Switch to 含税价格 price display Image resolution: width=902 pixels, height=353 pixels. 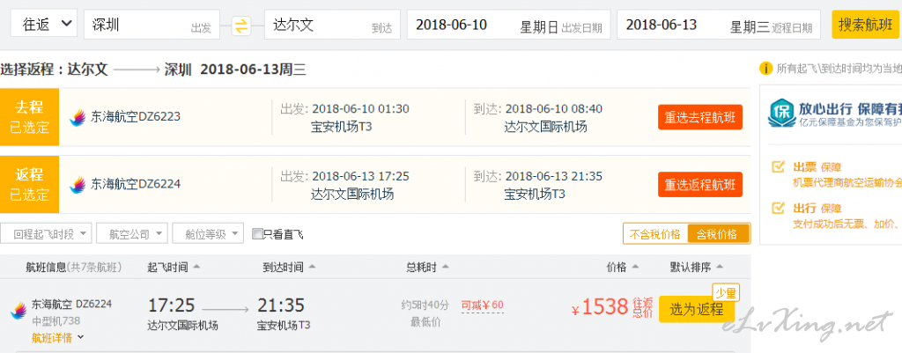click(718, 234)
